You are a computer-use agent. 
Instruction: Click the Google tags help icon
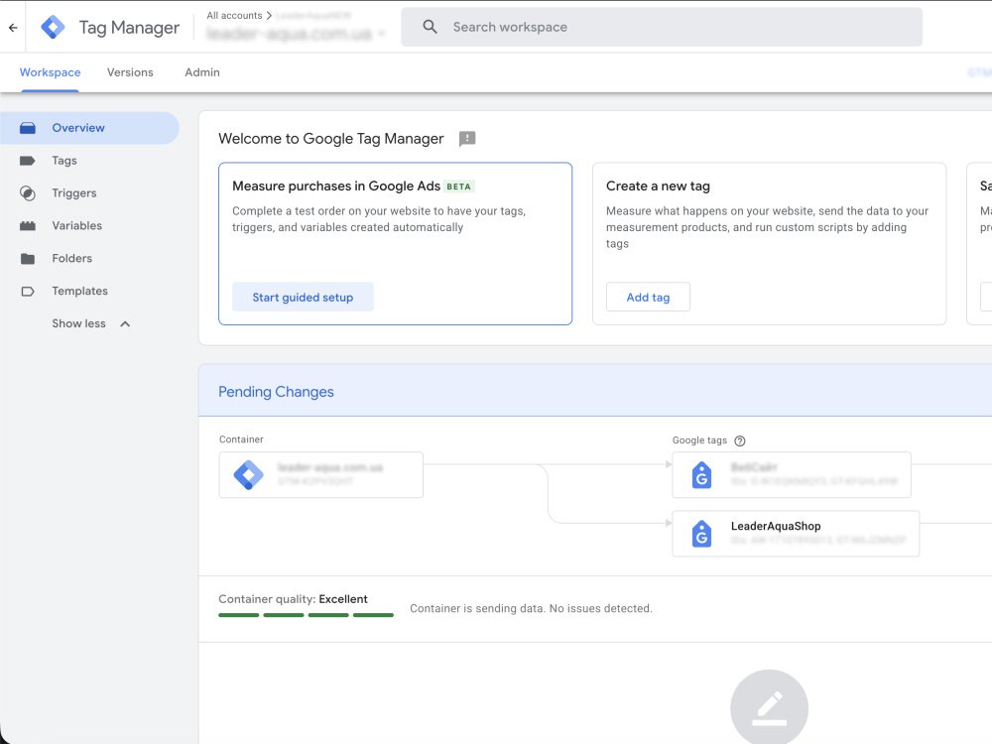click(740, 441)
